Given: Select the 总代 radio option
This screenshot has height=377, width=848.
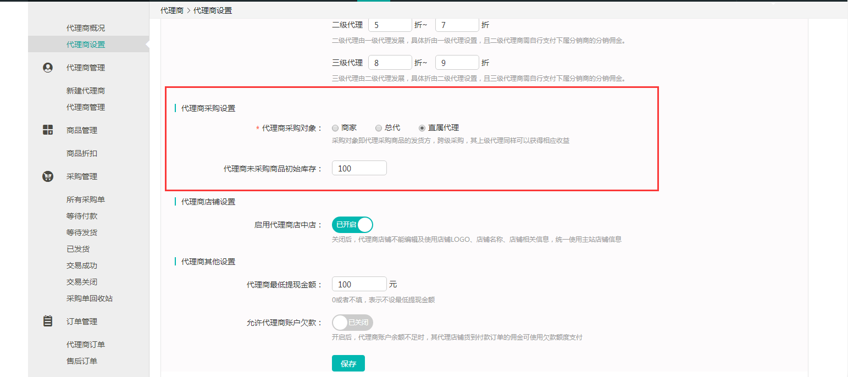Looking at the screenshot, I should tap(379, 127).
